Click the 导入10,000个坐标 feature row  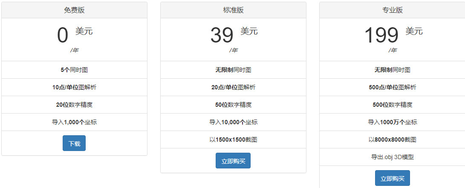tap(233, 122)
